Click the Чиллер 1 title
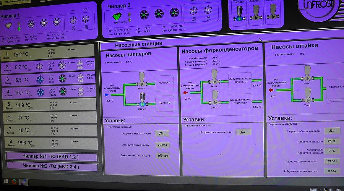 point(10,16)
